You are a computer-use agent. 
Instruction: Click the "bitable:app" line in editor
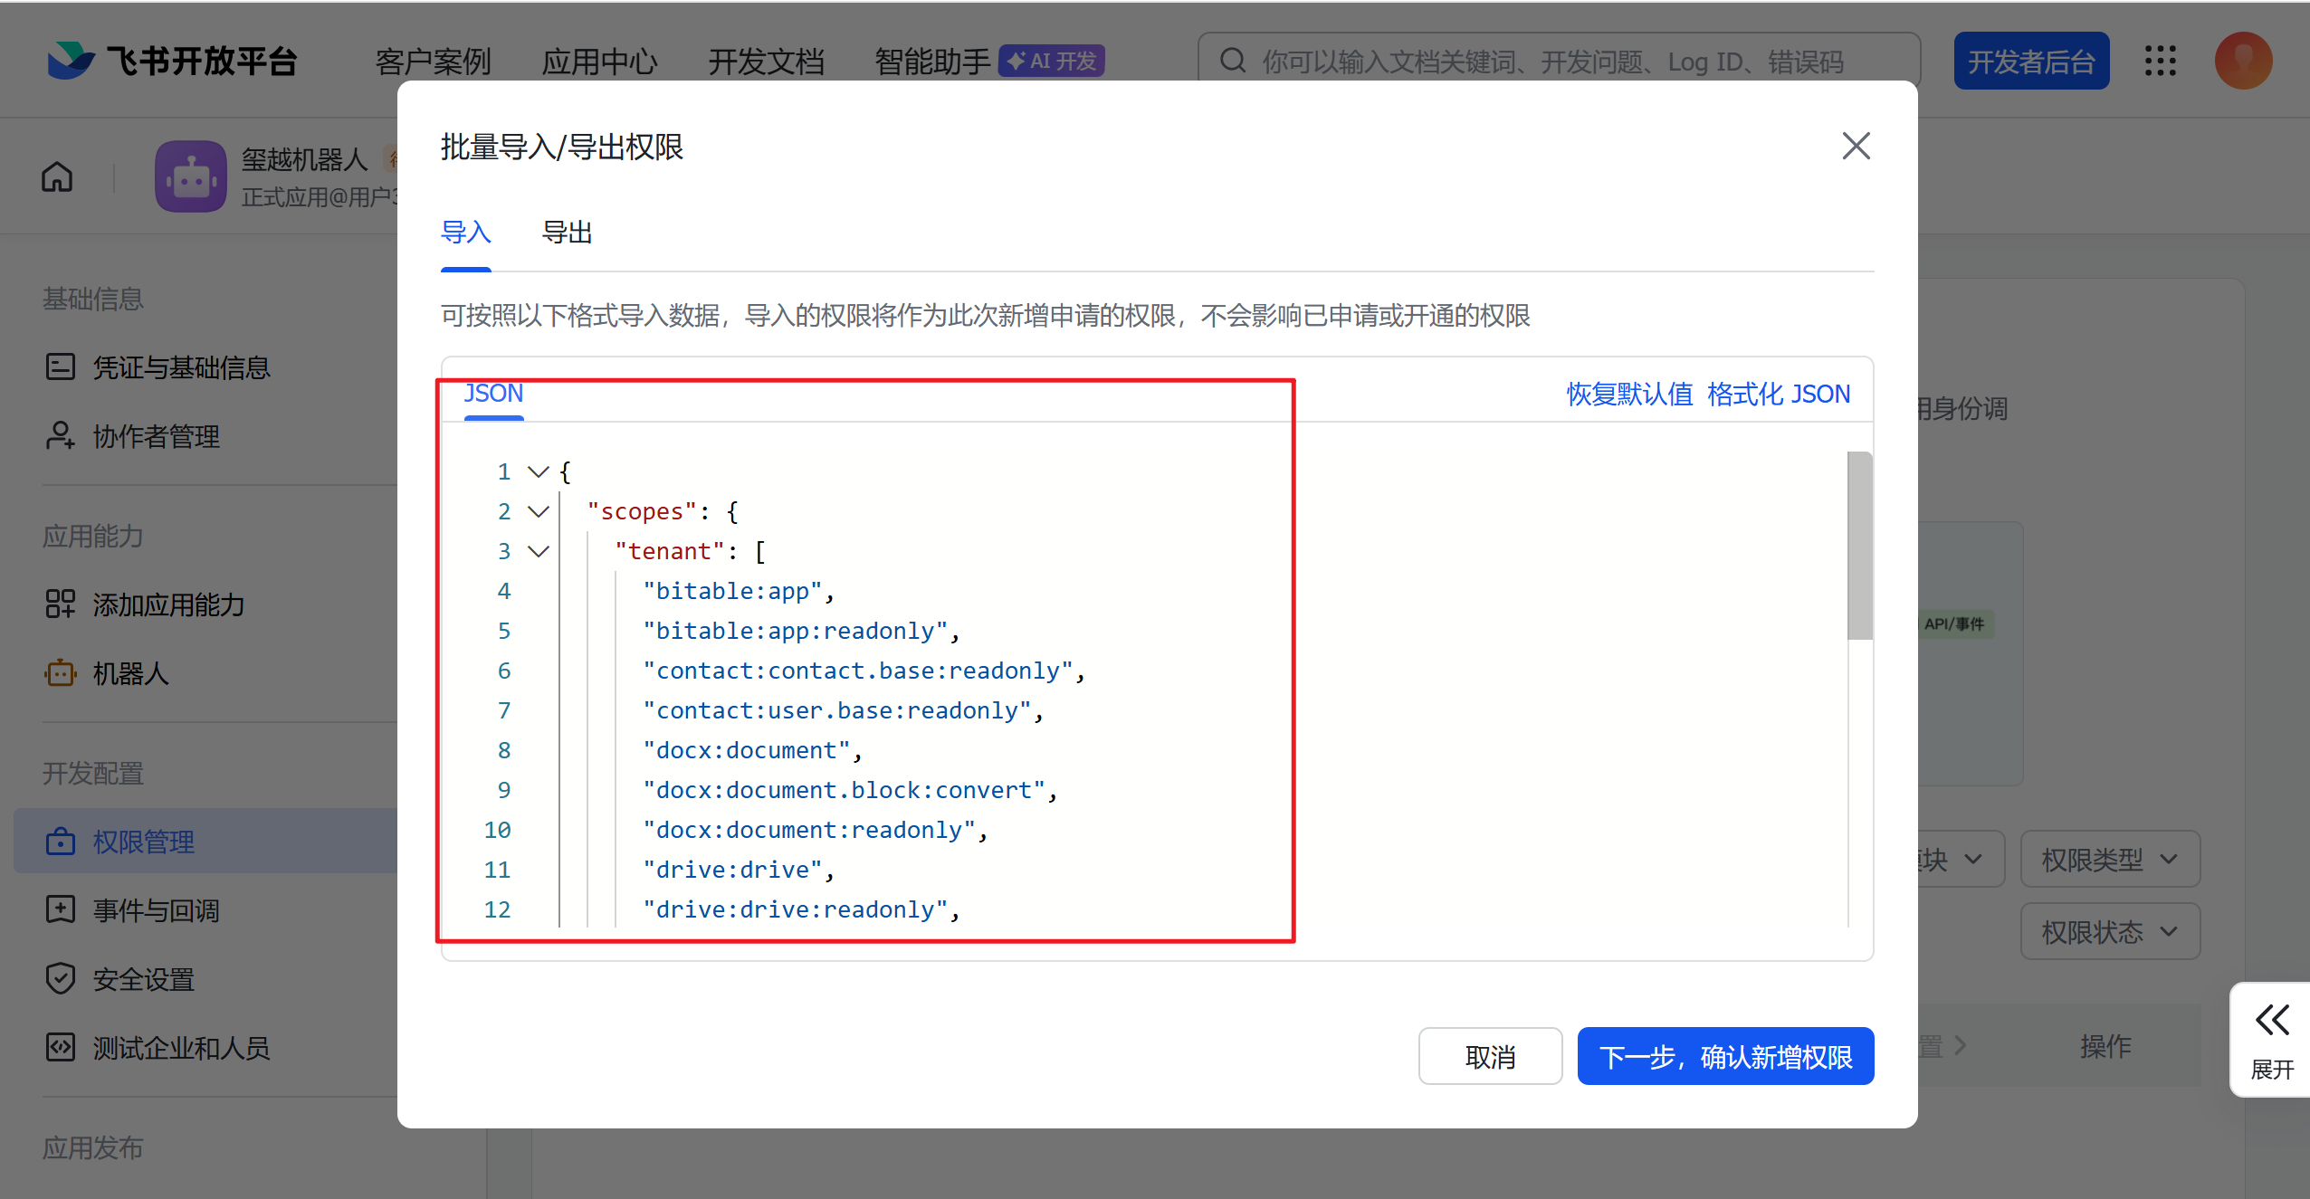[738, 591]
